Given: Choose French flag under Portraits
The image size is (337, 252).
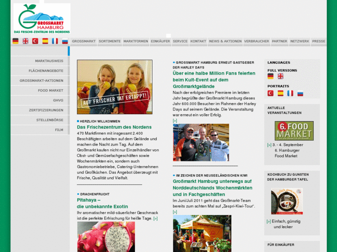Looking at the screenshot, I should pos(290,93).
